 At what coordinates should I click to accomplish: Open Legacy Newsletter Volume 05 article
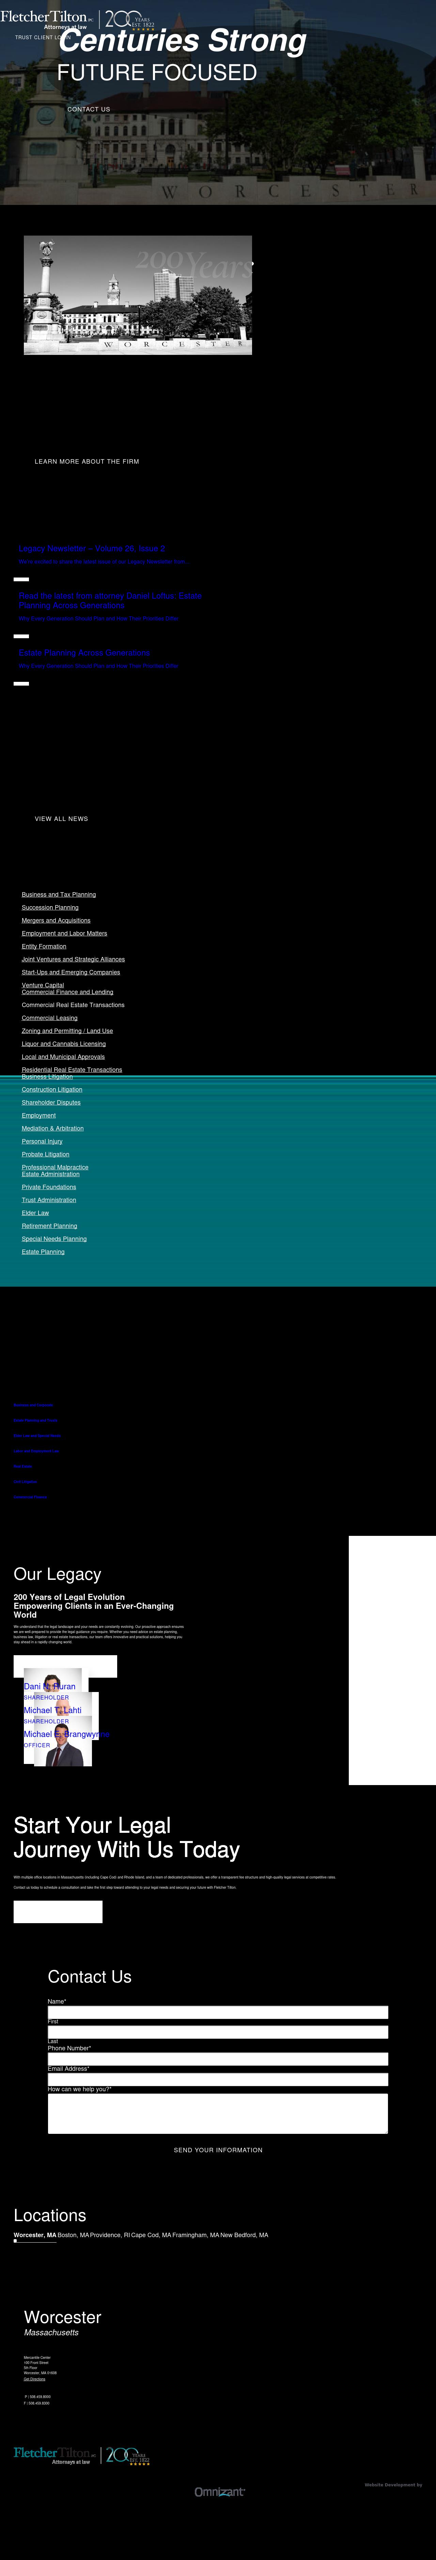91,549
